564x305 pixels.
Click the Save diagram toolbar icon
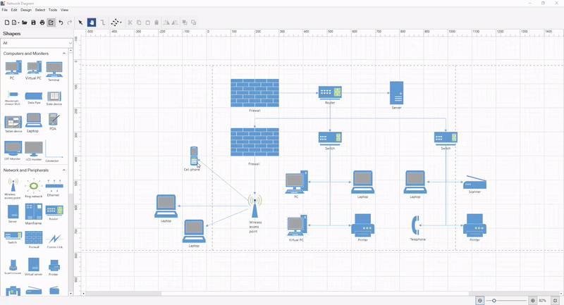[33, 23]
